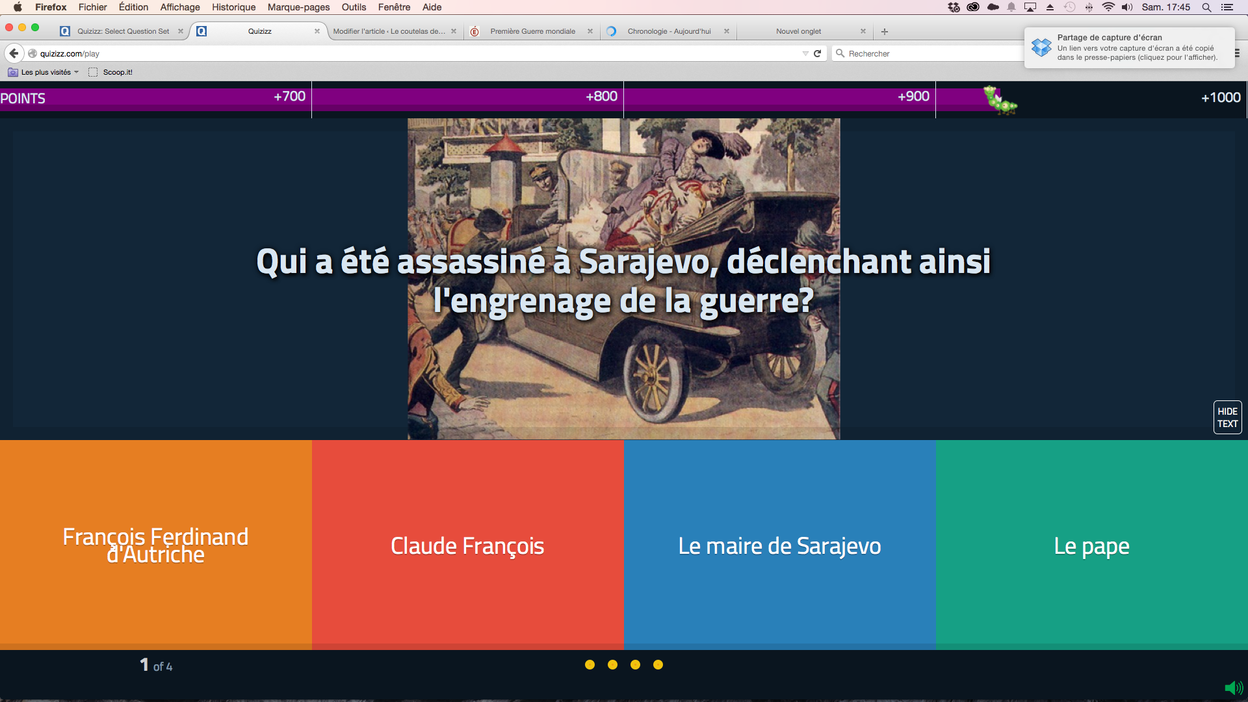Click the +800 points marker
Image resolution: width=1248 pixels, height=702 pixels.
coord(601,96)
